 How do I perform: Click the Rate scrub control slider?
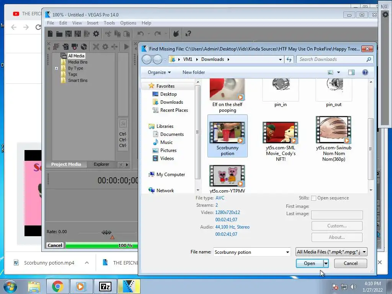coord(107,232)
